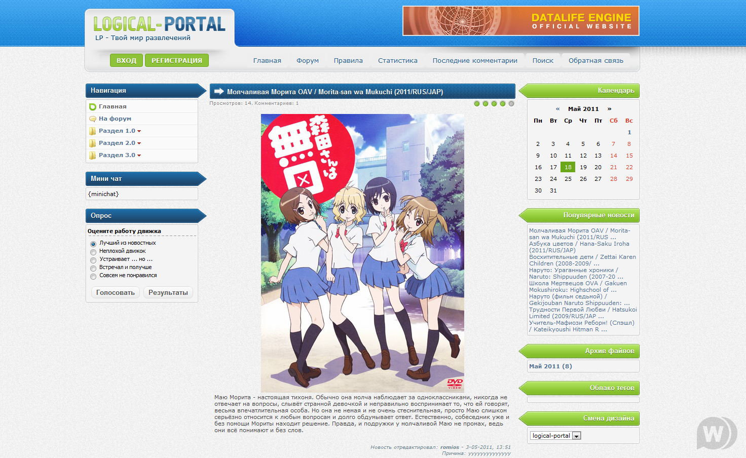Open popular news 'Школа Мертвецов OVA'
This screenshot has width=746, height=458.
click(x=578, y=286)
